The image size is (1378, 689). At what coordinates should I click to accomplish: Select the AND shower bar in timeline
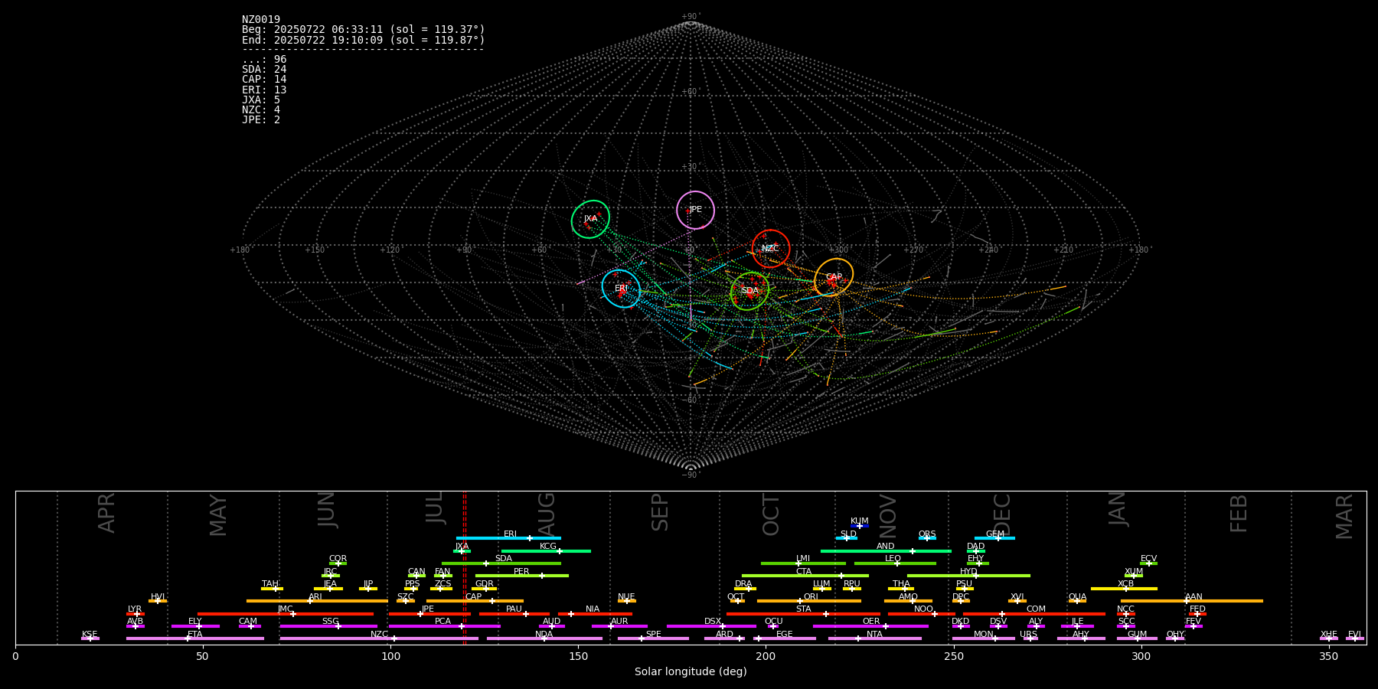[x=886, y=551]
